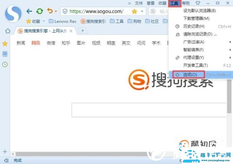This screenshot has height=164, width=233.
Task: Go to 微信 search link
Action: click(51, 43)
